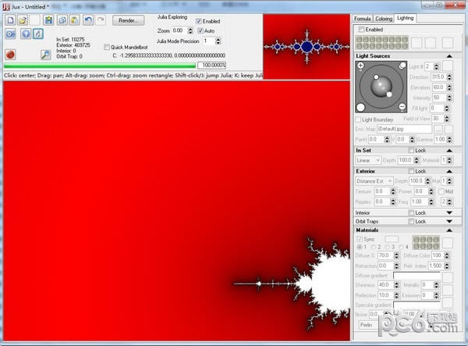Click the Undo arrow icon

[87, 20]
